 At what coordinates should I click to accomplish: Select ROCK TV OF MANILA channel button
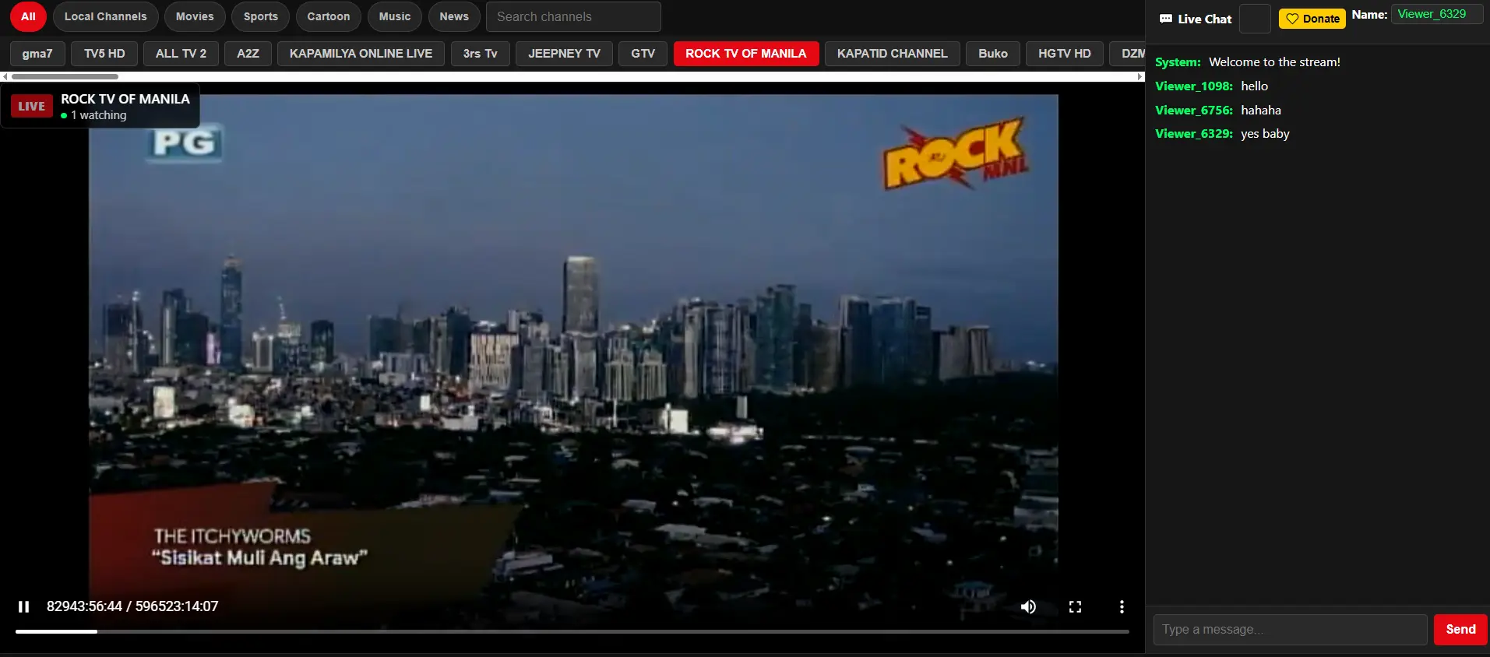pos(746,54)
